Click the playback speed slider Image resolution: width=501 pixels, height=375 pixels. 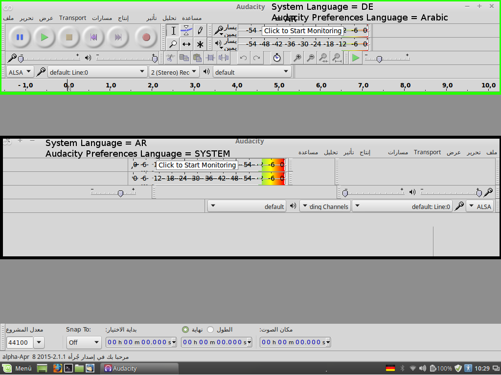(x=387, y=59)
